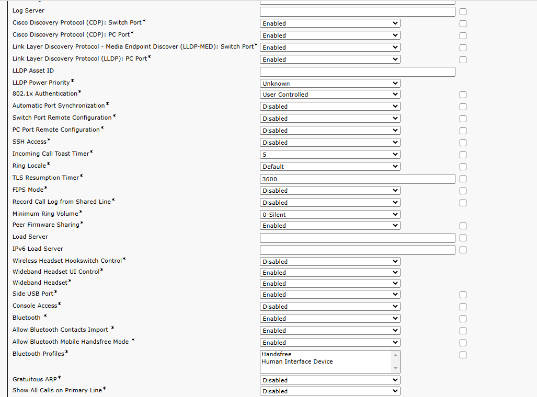
Task: Check Automatic Port Synchronization override box
Action: pos(463,107)
